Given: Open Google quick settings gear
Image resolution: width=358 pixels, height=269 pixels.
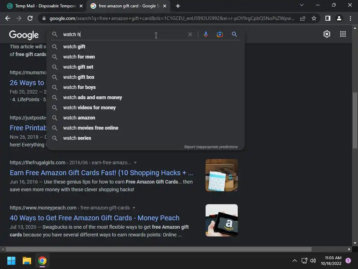Looking at the screenshot, I should 327,34.
